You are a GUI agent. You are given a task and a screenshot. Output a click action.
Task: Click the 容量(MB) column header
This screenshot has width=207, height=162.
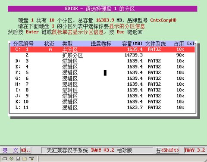coord(132,44)
